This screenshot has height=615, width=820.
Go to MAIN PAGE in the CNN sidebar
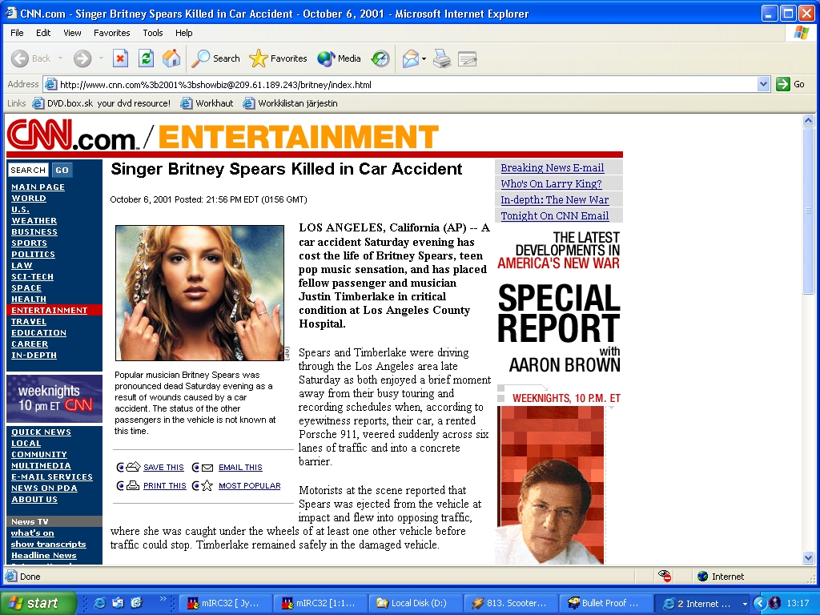(x=38, y=187)
